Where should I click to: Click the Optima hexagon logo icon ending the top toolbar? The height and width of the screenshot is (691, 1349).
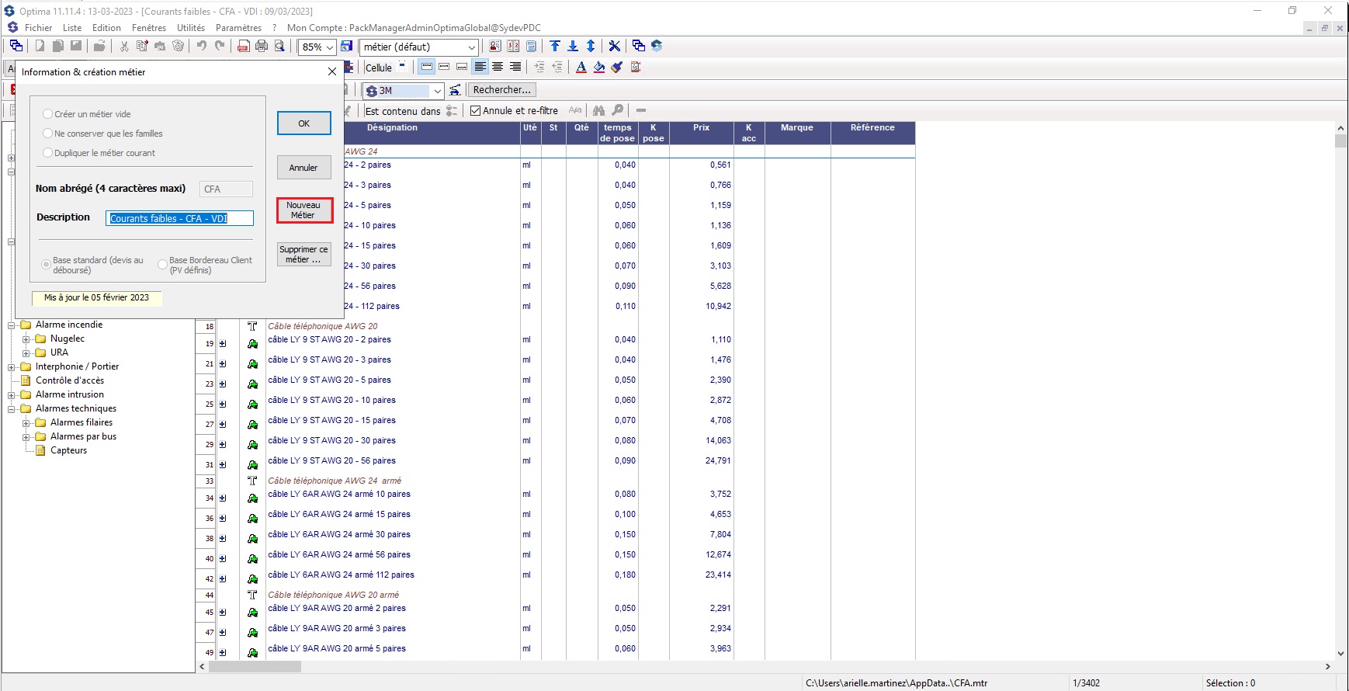[x=657, y=46]
